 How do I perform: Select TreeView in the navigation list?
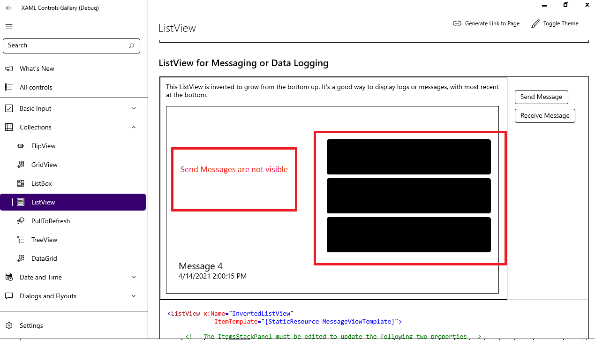click(x=73, y=240)
